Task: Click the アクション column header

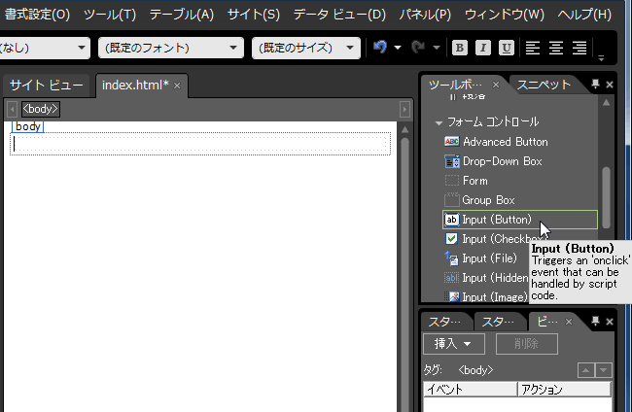Action: 565,389
